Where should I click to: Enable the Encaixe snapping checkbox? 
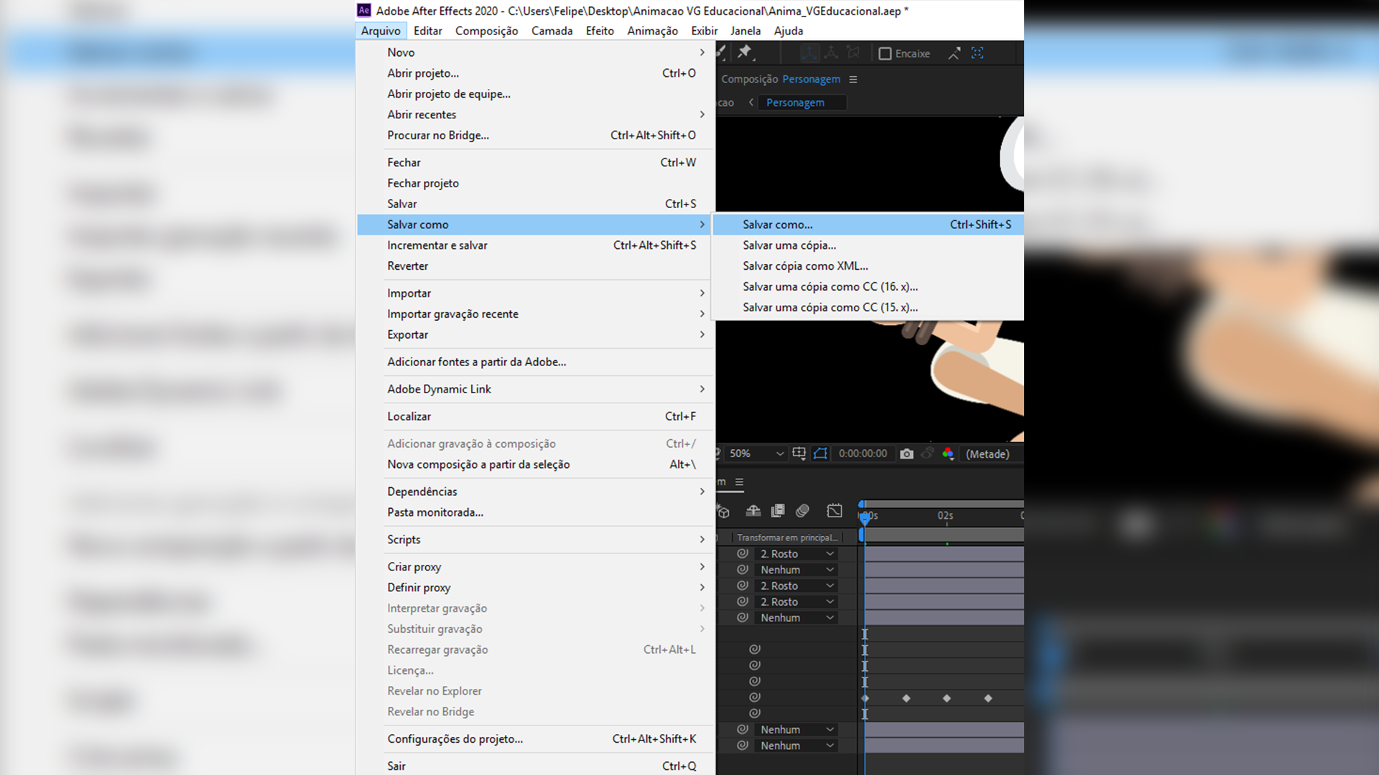point(886,54)
